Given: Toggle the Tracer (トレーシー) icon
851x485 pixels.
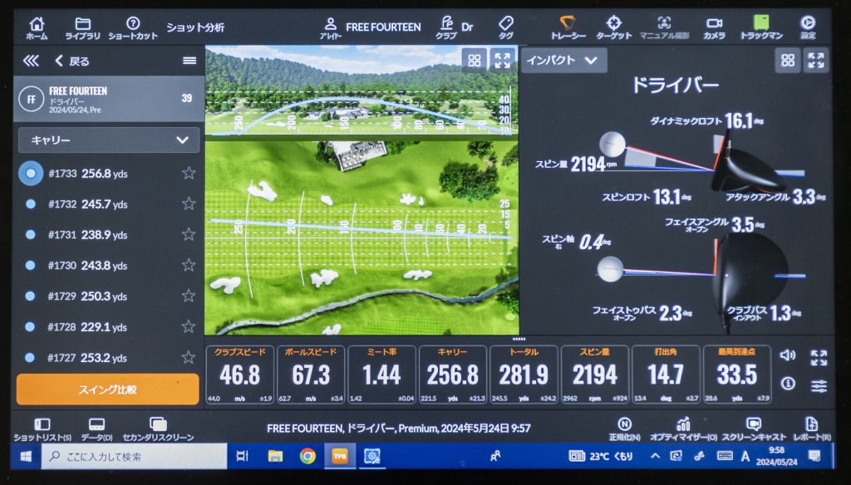Looking at the screenshot, I should tap(568, 27).
